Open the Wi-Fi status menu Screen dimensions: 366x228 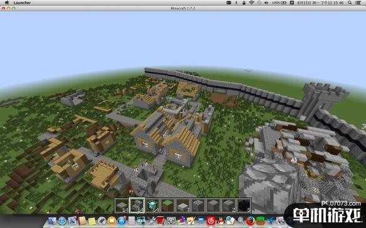point(251,2)
